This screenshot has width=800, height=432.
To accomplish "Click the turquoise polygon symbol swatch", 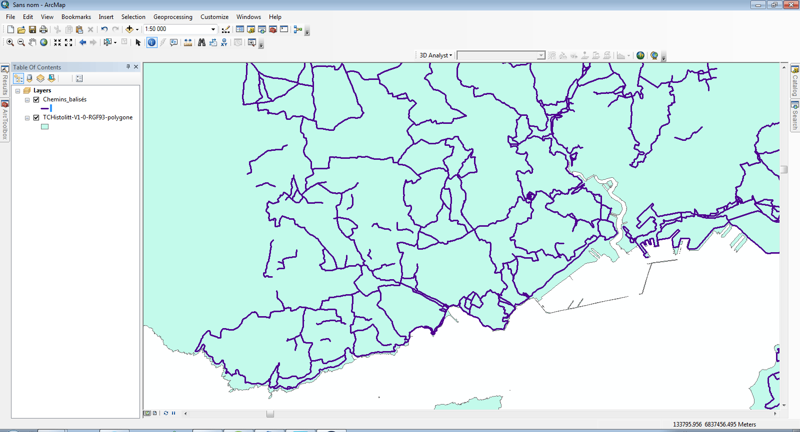I will click(44, 126).
